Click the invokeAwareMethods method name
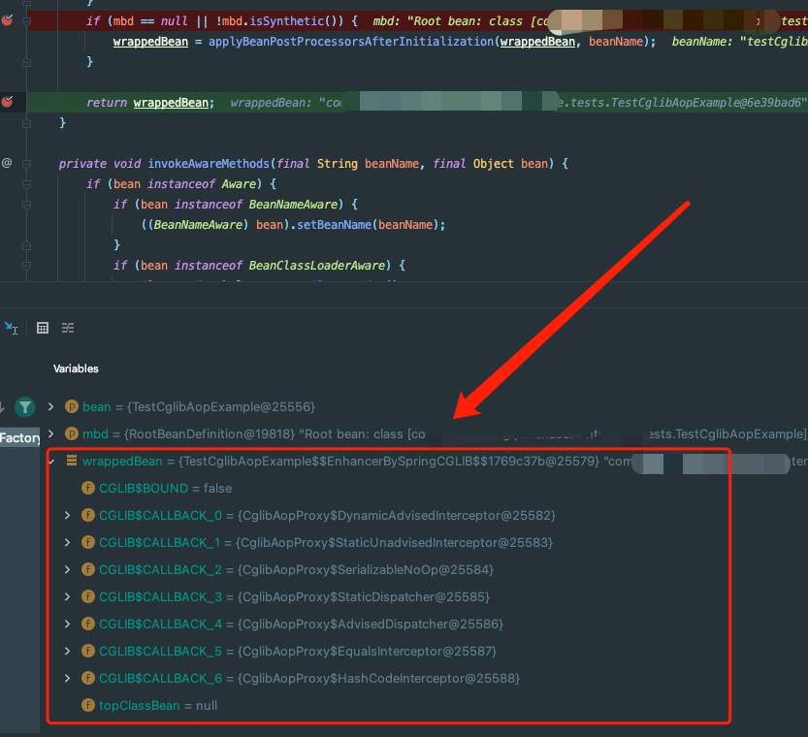The height and width of the screenshot is (737, 808). [x=209, y=164]
